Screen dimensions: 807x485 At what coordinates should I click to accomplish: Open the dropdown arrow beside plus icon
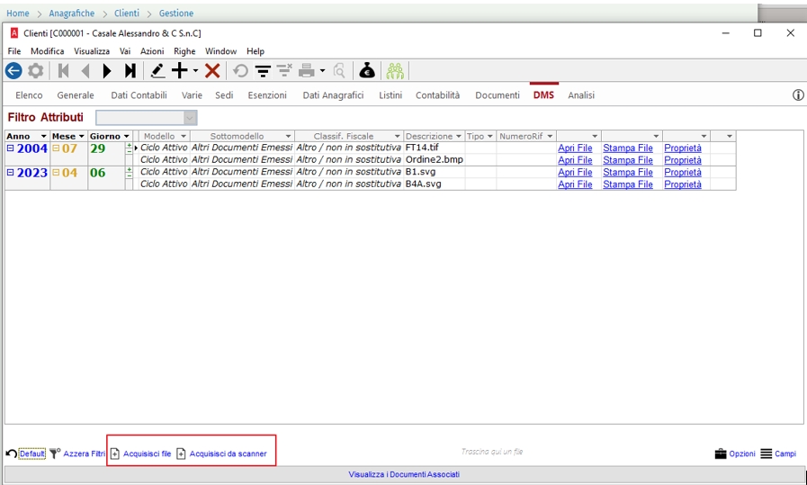[x=195, y=70]
